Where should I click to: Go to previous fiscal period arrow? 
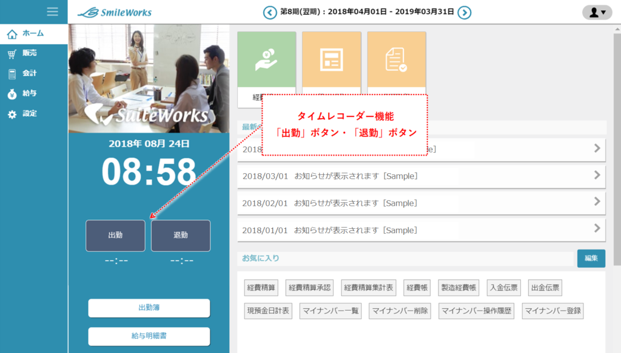pyautogui.click(x=270, y=13)
